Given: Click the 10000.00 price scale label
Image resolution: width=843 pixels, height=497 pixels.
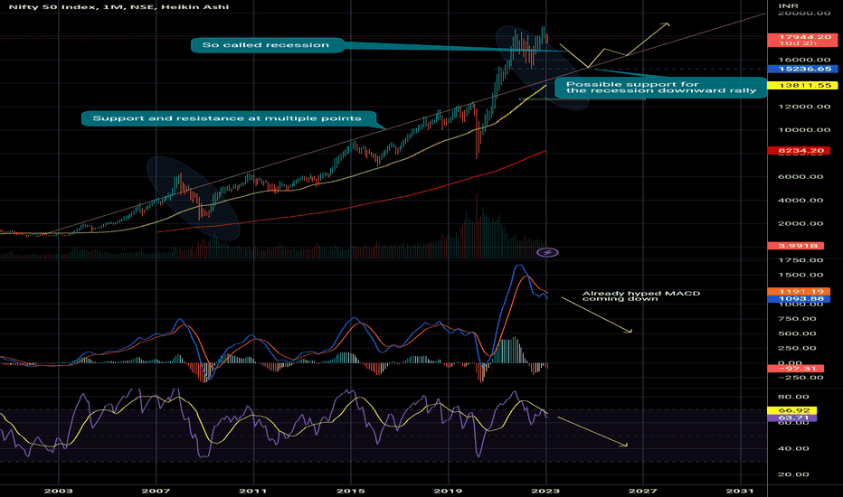Looking at the screenshot, I should (804, 130).
